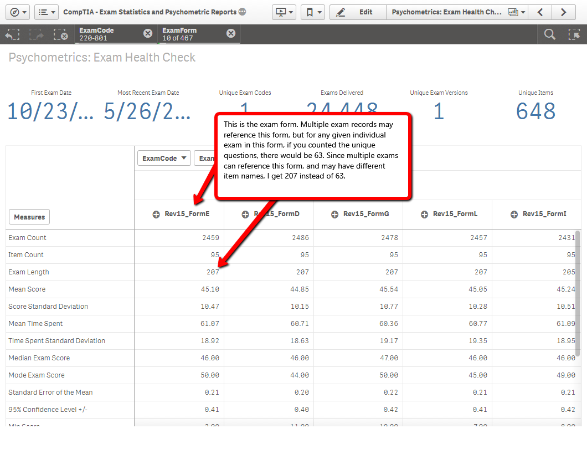Remove the ExamForm selection
Image resolution: width=587 pixels, height=464 pixels.
(231, 33)
